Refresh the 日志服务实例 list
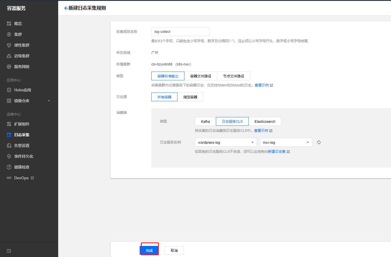This screenshot has width=391, height=257. (x=319, y=142)
